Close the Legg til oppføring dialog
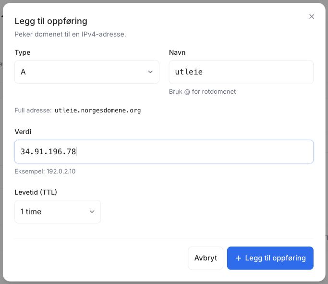 point(312,16)
